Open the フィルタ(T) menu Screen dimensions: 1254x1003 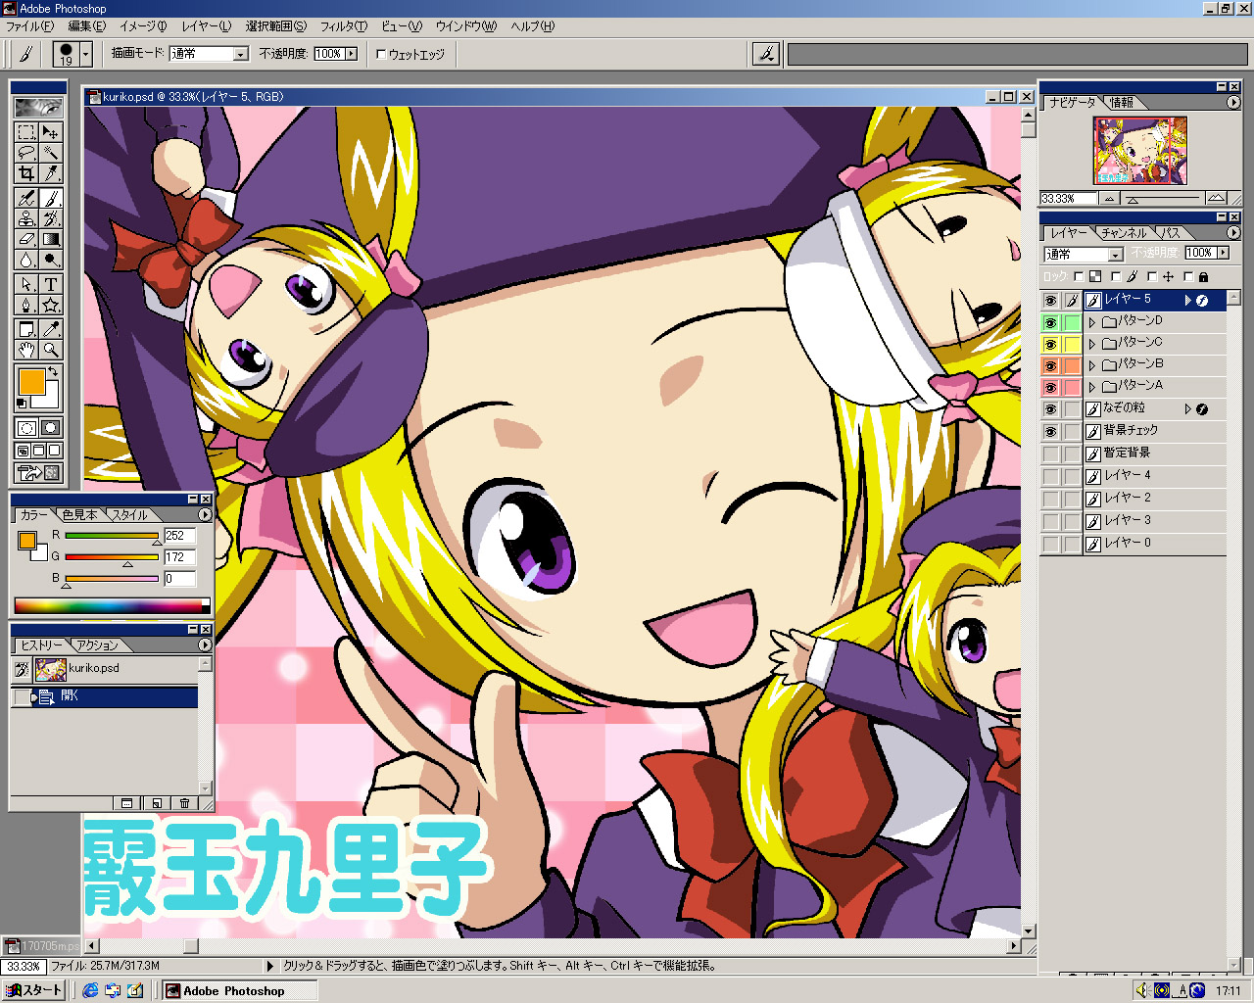point(343,26)
